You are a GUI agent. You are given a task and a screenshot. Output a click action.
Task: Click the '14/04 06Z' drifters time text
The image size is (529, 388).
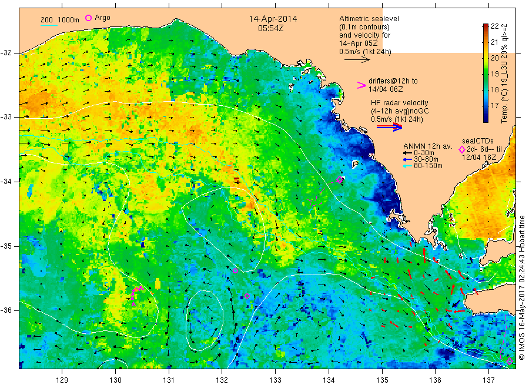[x=386, y=89]
